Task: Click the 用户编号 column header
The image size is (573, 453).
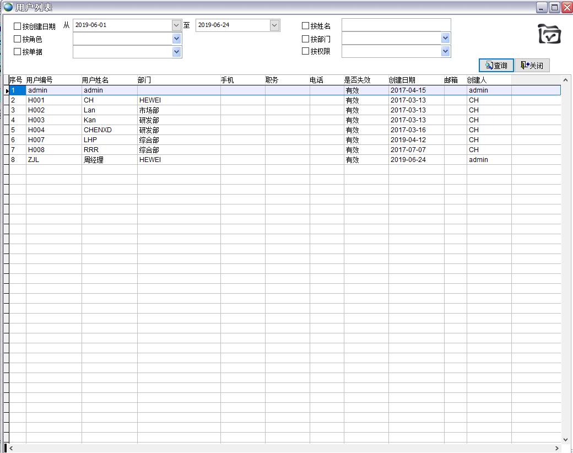Action: [x=53, y=80]
